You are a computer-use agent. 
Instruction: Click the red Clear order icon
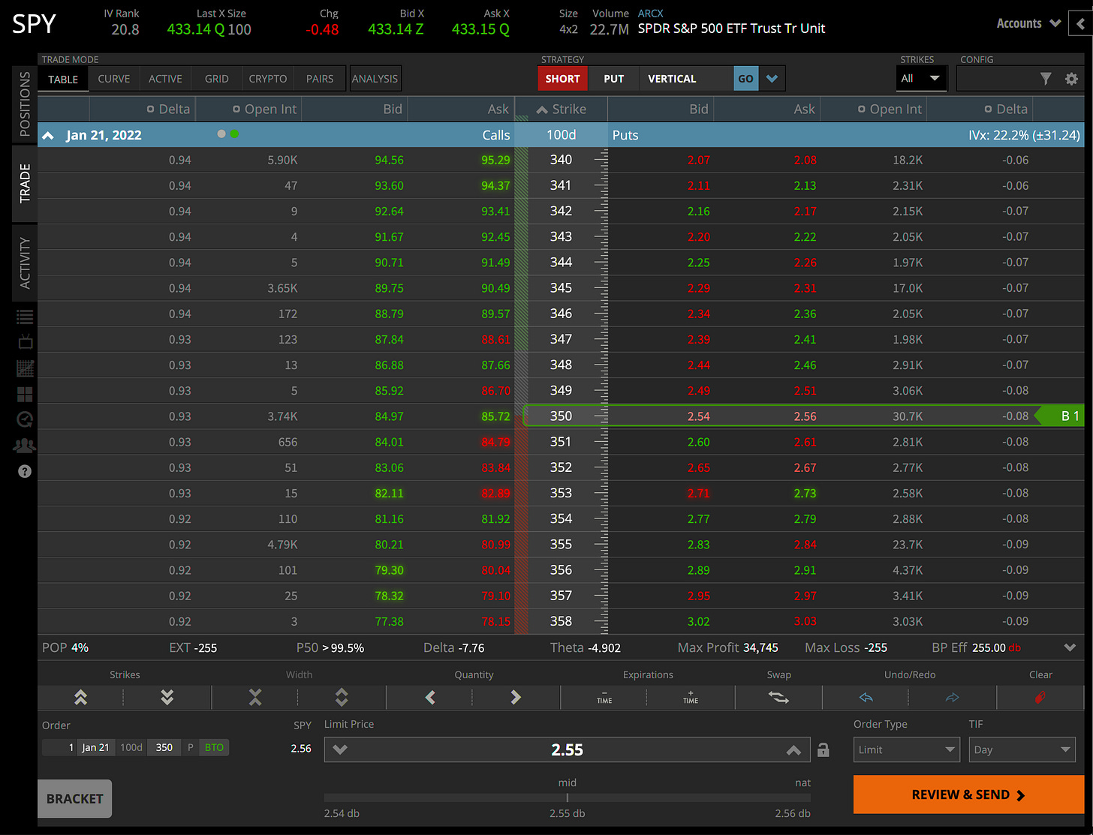[x=1040, y=698]
